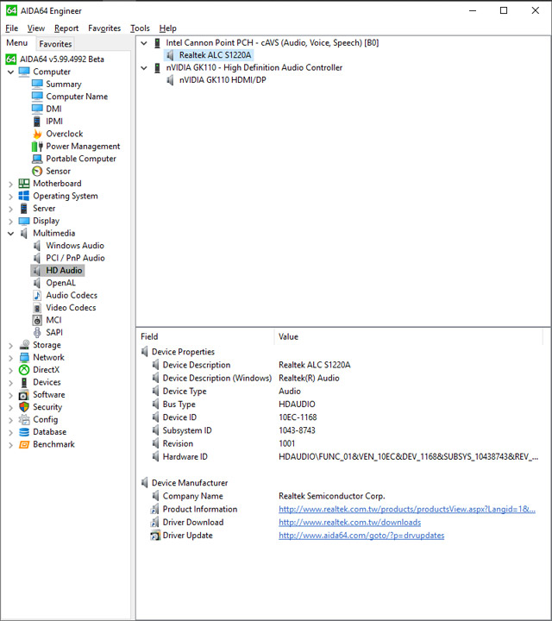Screen dimensions: 552x621
Task: Switch to the Menu side tab
Action: [x=17, y=43]
